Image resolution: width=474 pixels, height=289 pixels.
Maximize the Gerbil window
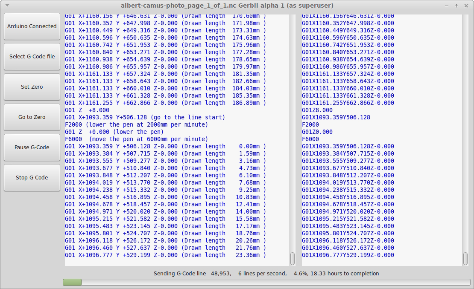456,6
